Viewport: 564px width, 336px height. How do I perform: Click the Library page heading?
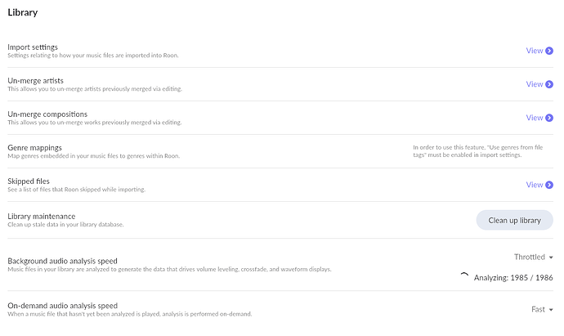coord(23,13)
